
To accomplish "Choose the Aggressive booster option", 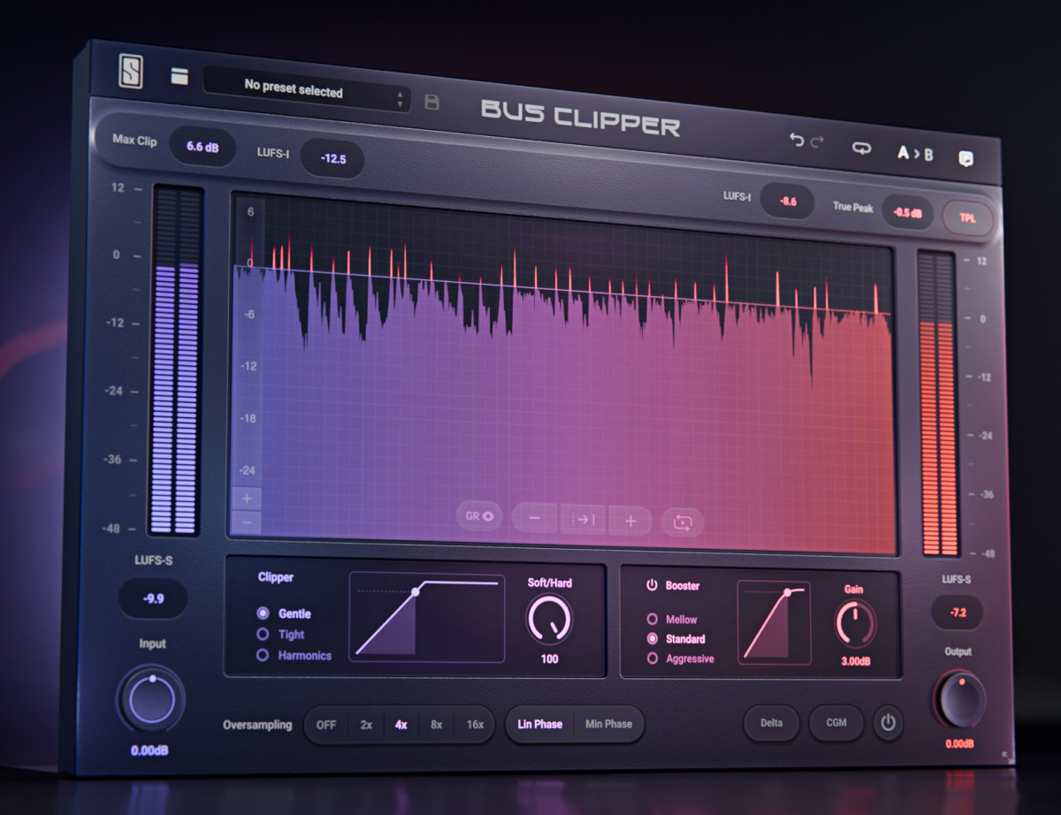I will [x=653, y=659].
